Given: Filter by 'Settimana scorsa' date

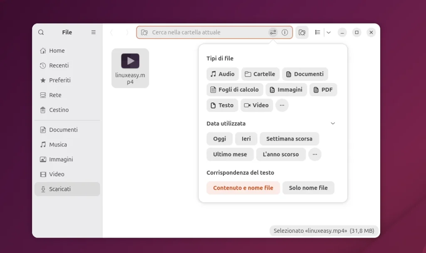Looking at the screenshot, I should [289, 139].
